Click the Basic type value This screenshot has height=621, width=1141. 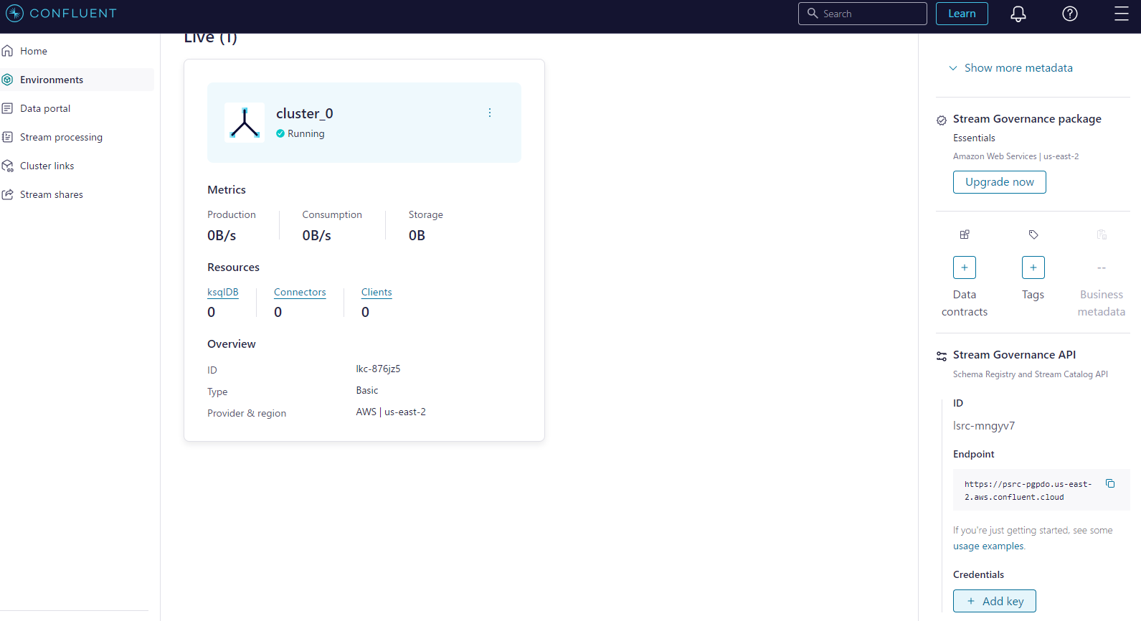tap(367, 390)
